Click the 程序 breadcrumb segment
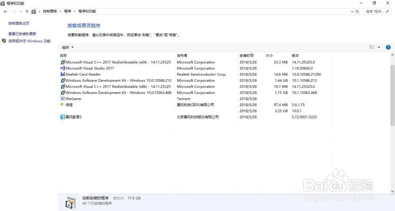 point(68,11)
